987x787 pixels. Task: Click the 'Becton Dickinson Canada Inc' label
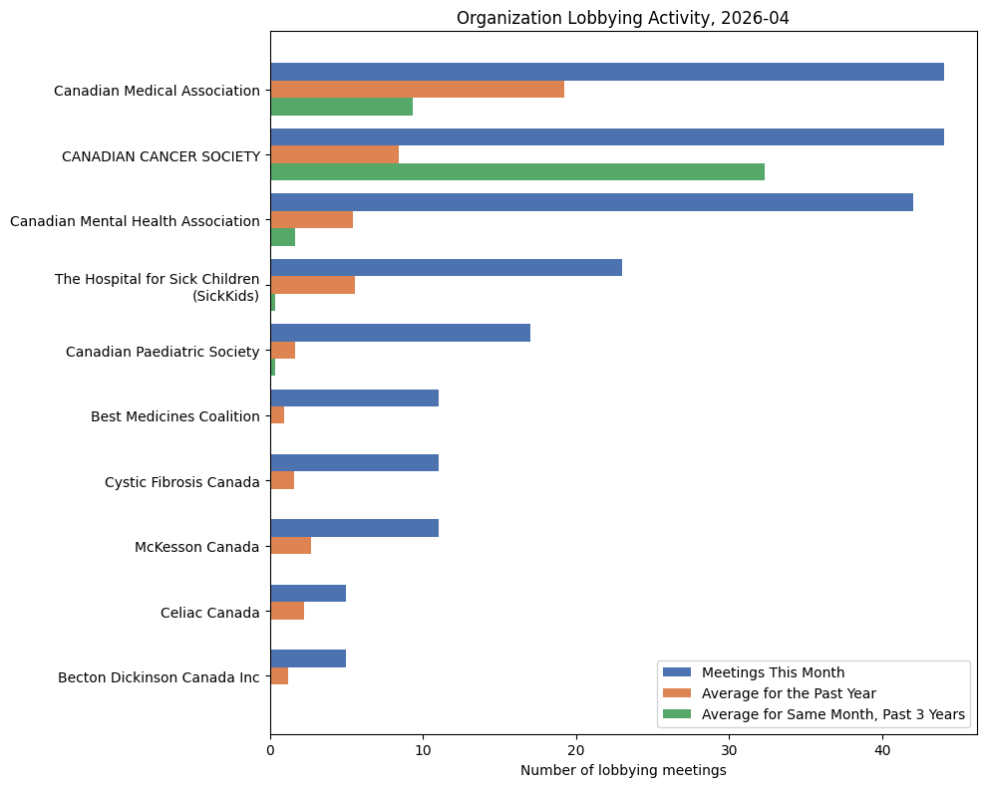point(159,677)
